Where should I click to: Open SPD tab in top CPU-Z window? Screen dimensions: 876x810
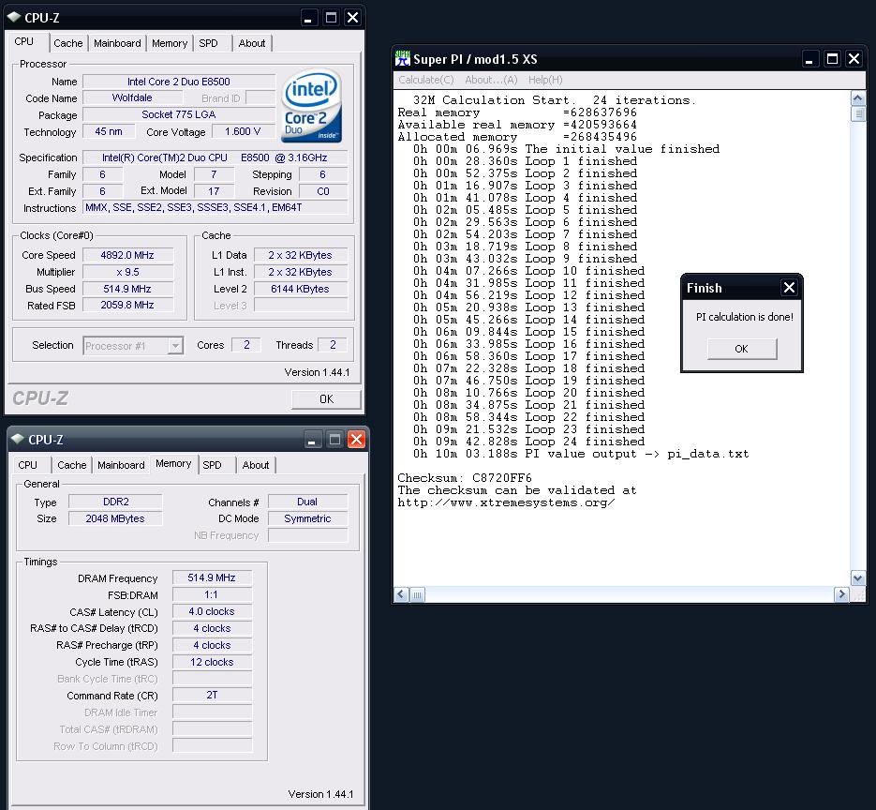[208, 43]
